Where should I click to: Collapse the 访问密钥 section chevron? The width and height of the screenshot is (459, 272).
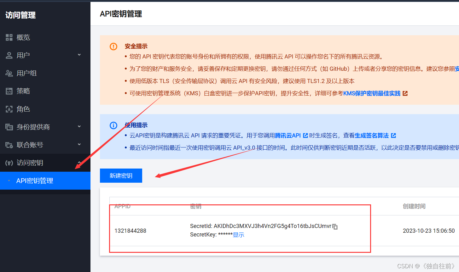79,163
